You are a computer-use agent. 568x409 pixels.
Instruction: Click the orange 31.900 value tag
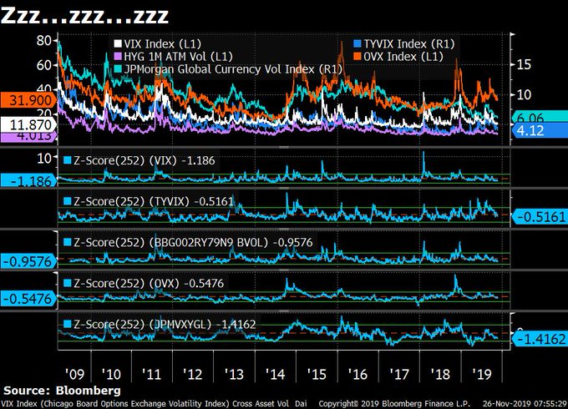tap(28, 100)
